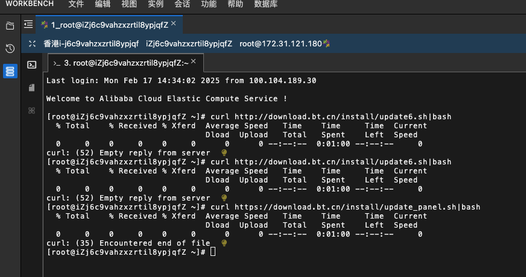Select the blue server list icon
526x277 pixels.
coord(10,71)
